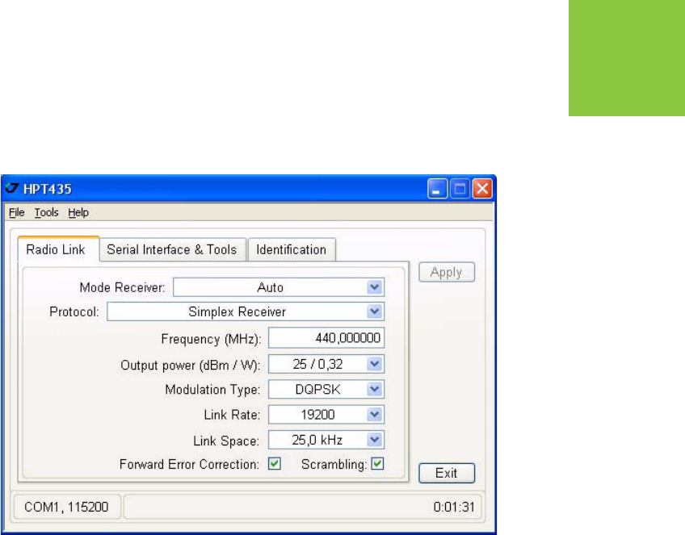Select the Auto value in Mode Receiver
Screen dimensions: 685x535
pyautogui.click(x=270, y=287)
